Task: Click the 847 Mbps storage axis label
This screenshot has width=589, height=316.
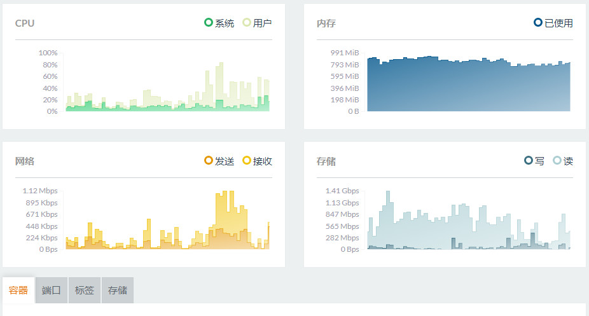Action: point(342,215)
